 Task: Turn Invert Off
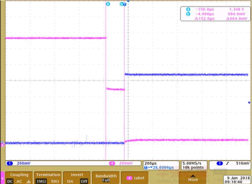[84, 181]
